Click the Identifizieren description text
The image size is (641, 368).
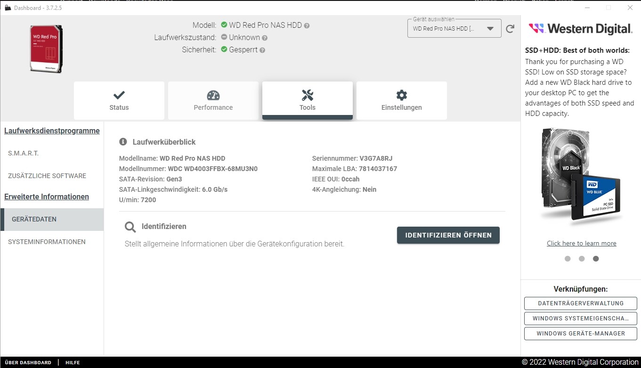[x=235, y=244]
